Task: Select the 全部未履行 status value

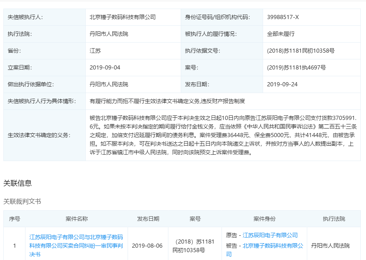Action: (x=281, y=34)
